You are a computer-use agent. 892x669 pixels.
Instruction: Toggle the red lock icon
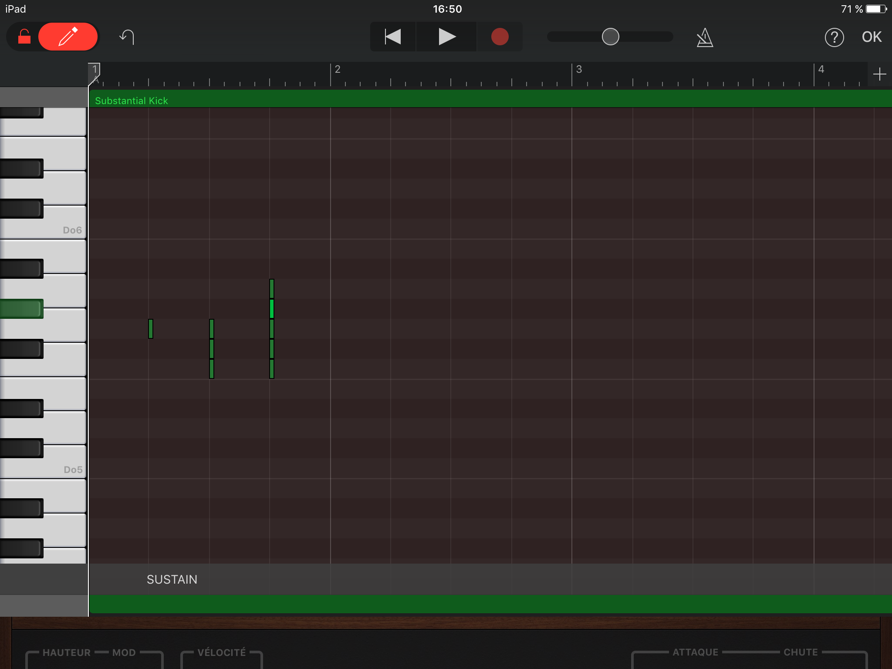point(24,37)
